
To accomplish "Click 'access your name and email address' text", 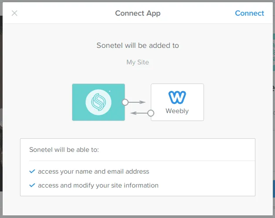I will (x=94, y=171).
